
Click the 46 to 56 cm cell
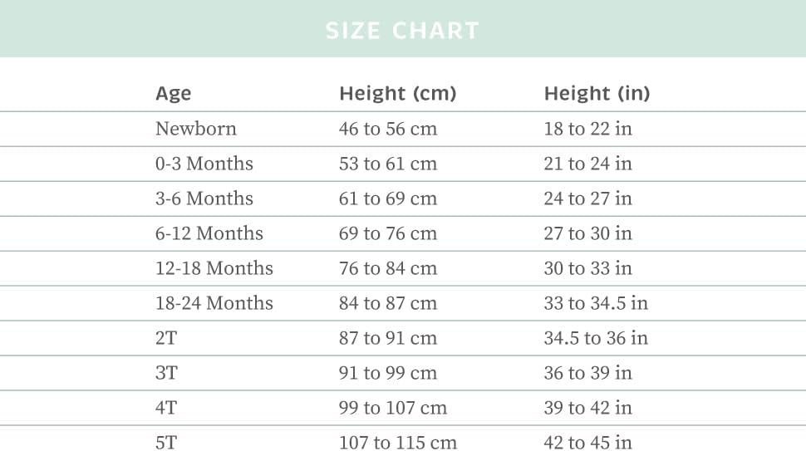(x=387, y=129)
